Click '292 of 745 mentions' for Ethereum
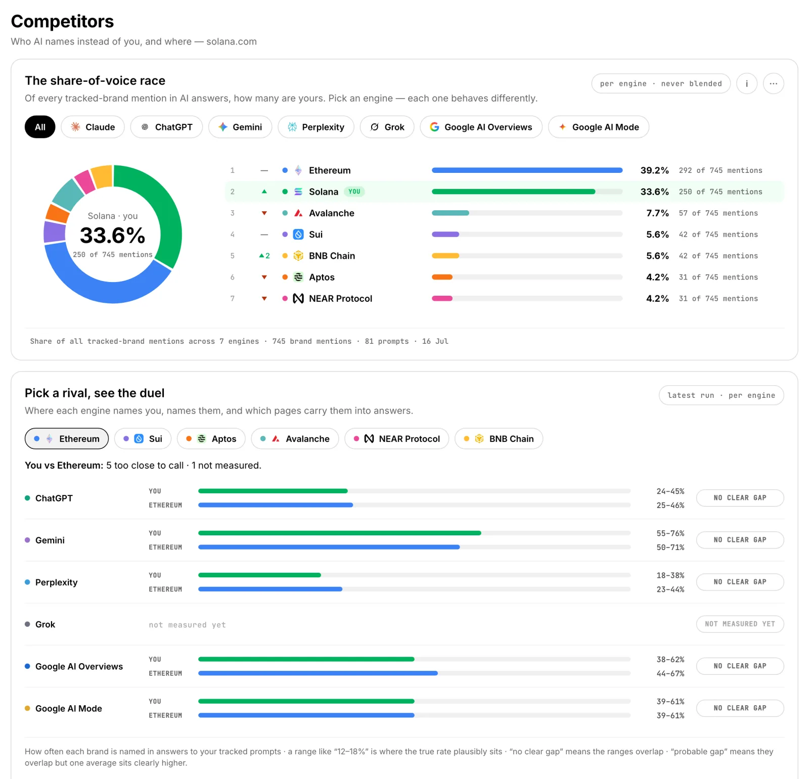The height and width of the screenshot is (779, 809). [721, 170]
